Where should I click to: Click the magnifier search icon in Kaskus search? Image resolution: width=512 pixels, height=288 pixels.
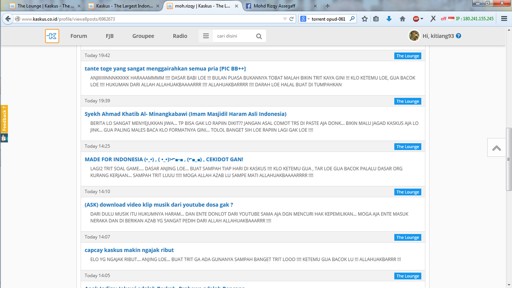pos(259,36)
